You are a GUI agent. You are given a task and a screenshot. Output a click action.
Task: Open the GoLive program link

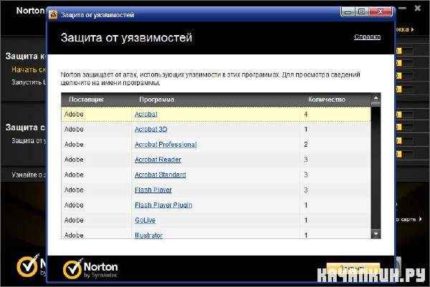[x=145, y=220]
